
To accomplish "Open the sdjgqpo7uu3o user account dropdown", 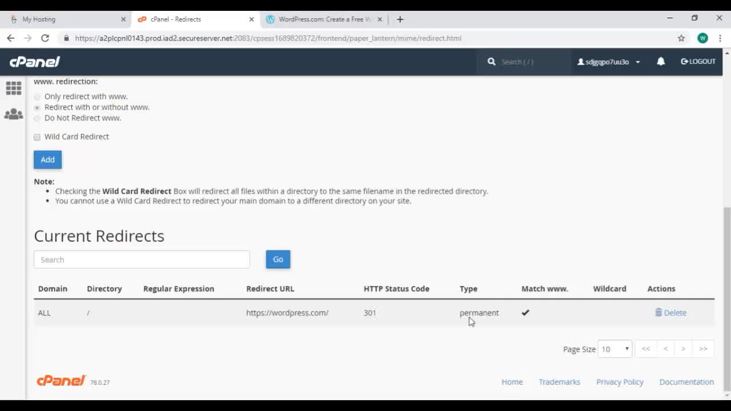I will (x=608, y=62).
